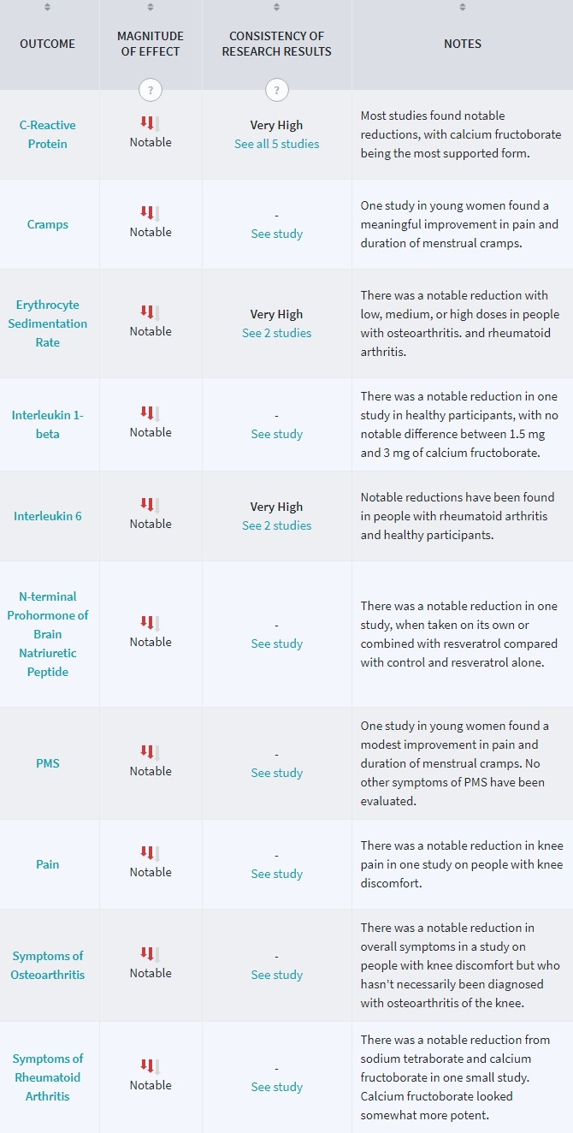The image size is (573, 1133).
Task: Click red down-arrow icon in Pain row
Action: tap(150, 853)
